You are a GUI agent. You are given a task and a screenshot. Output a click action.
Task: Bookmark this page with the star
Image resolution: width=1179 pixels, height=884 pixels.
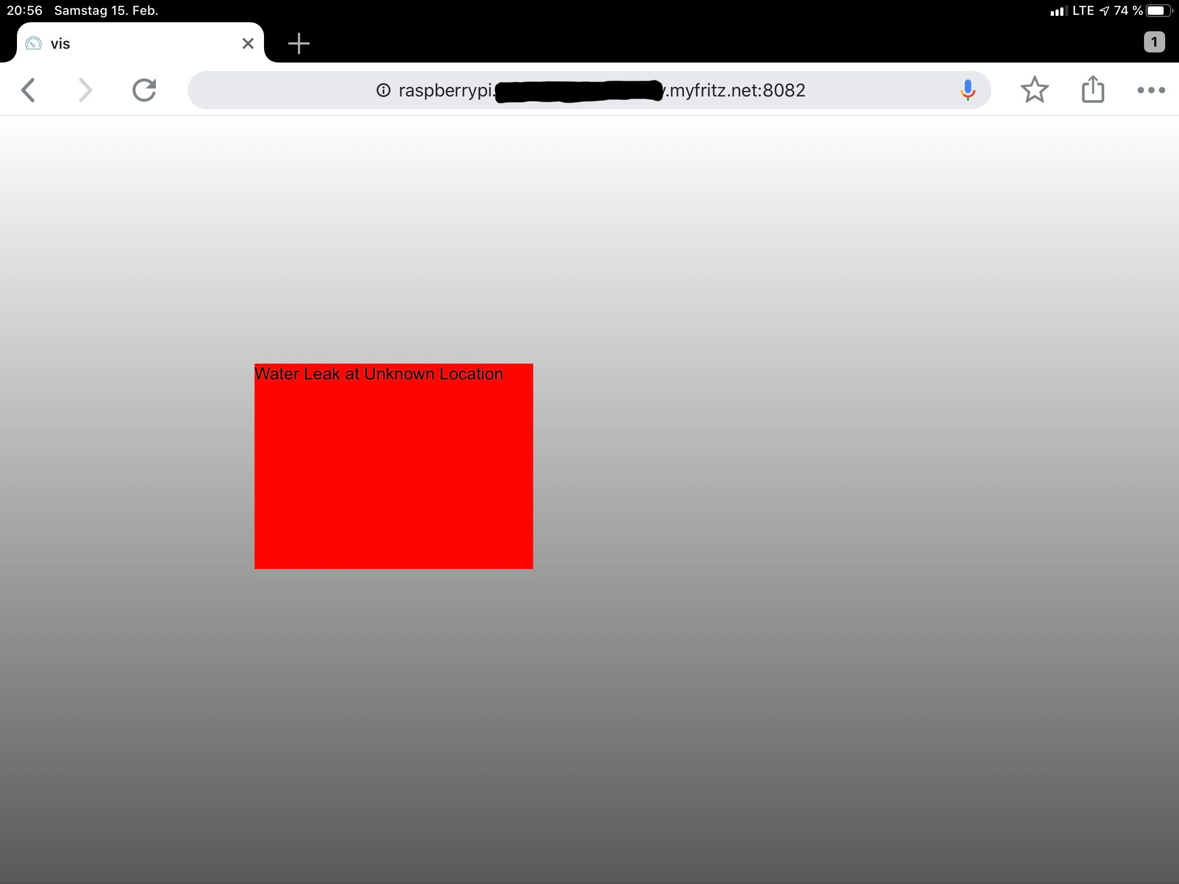click(1034, 90)
